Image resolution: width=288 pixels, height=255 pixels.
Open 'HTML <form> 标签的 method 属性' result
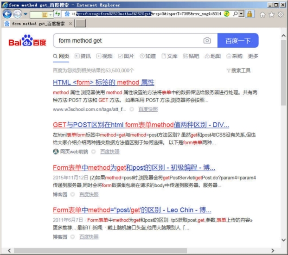coord(103,83)
